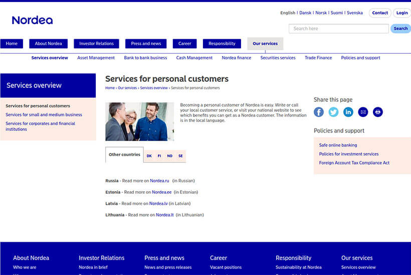Switch language to English
Image resolution: width=411 pixels, height=275 pixels.
click(288, 13)
